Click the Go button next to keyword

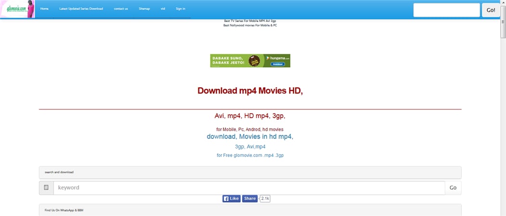click(x=453, y=188)
